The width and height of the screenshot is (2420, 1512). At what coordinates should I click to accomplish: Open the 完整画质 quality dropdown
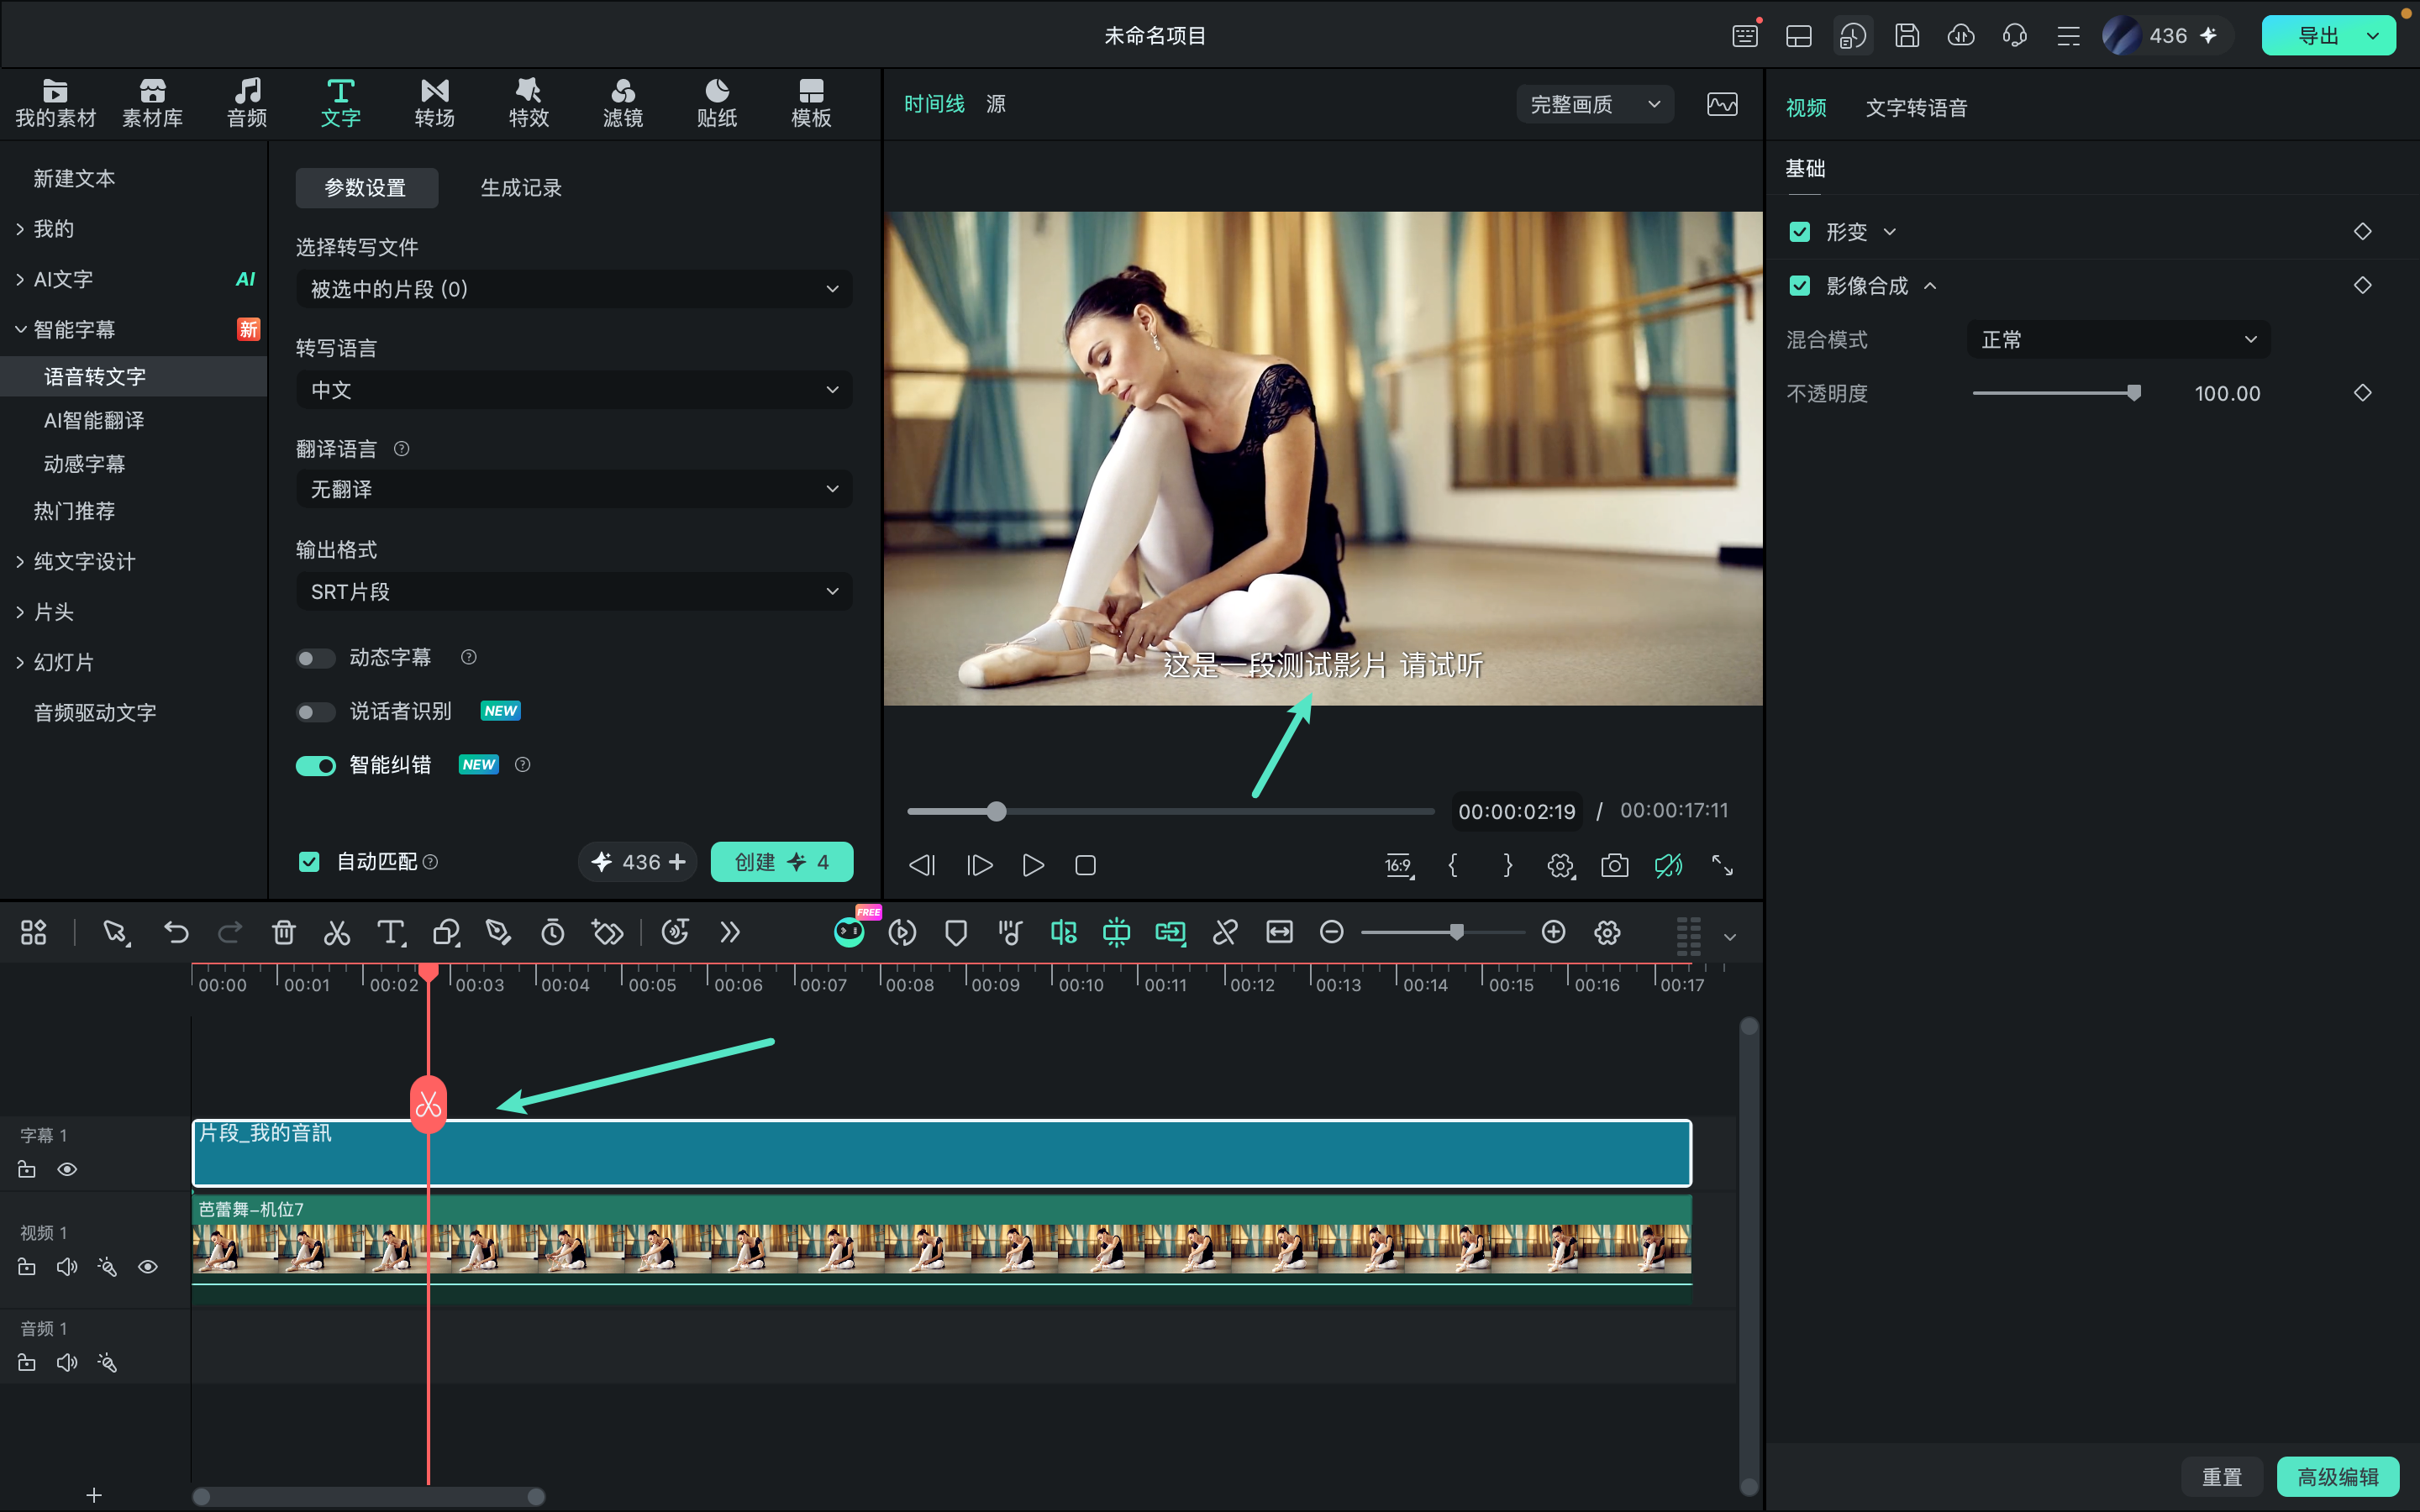1595,104
